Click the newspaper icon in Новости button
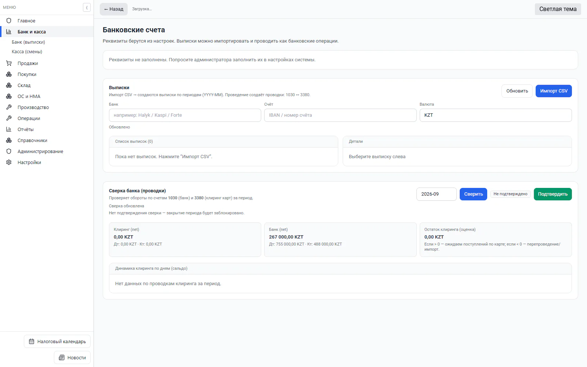 [x=62, y=357]
